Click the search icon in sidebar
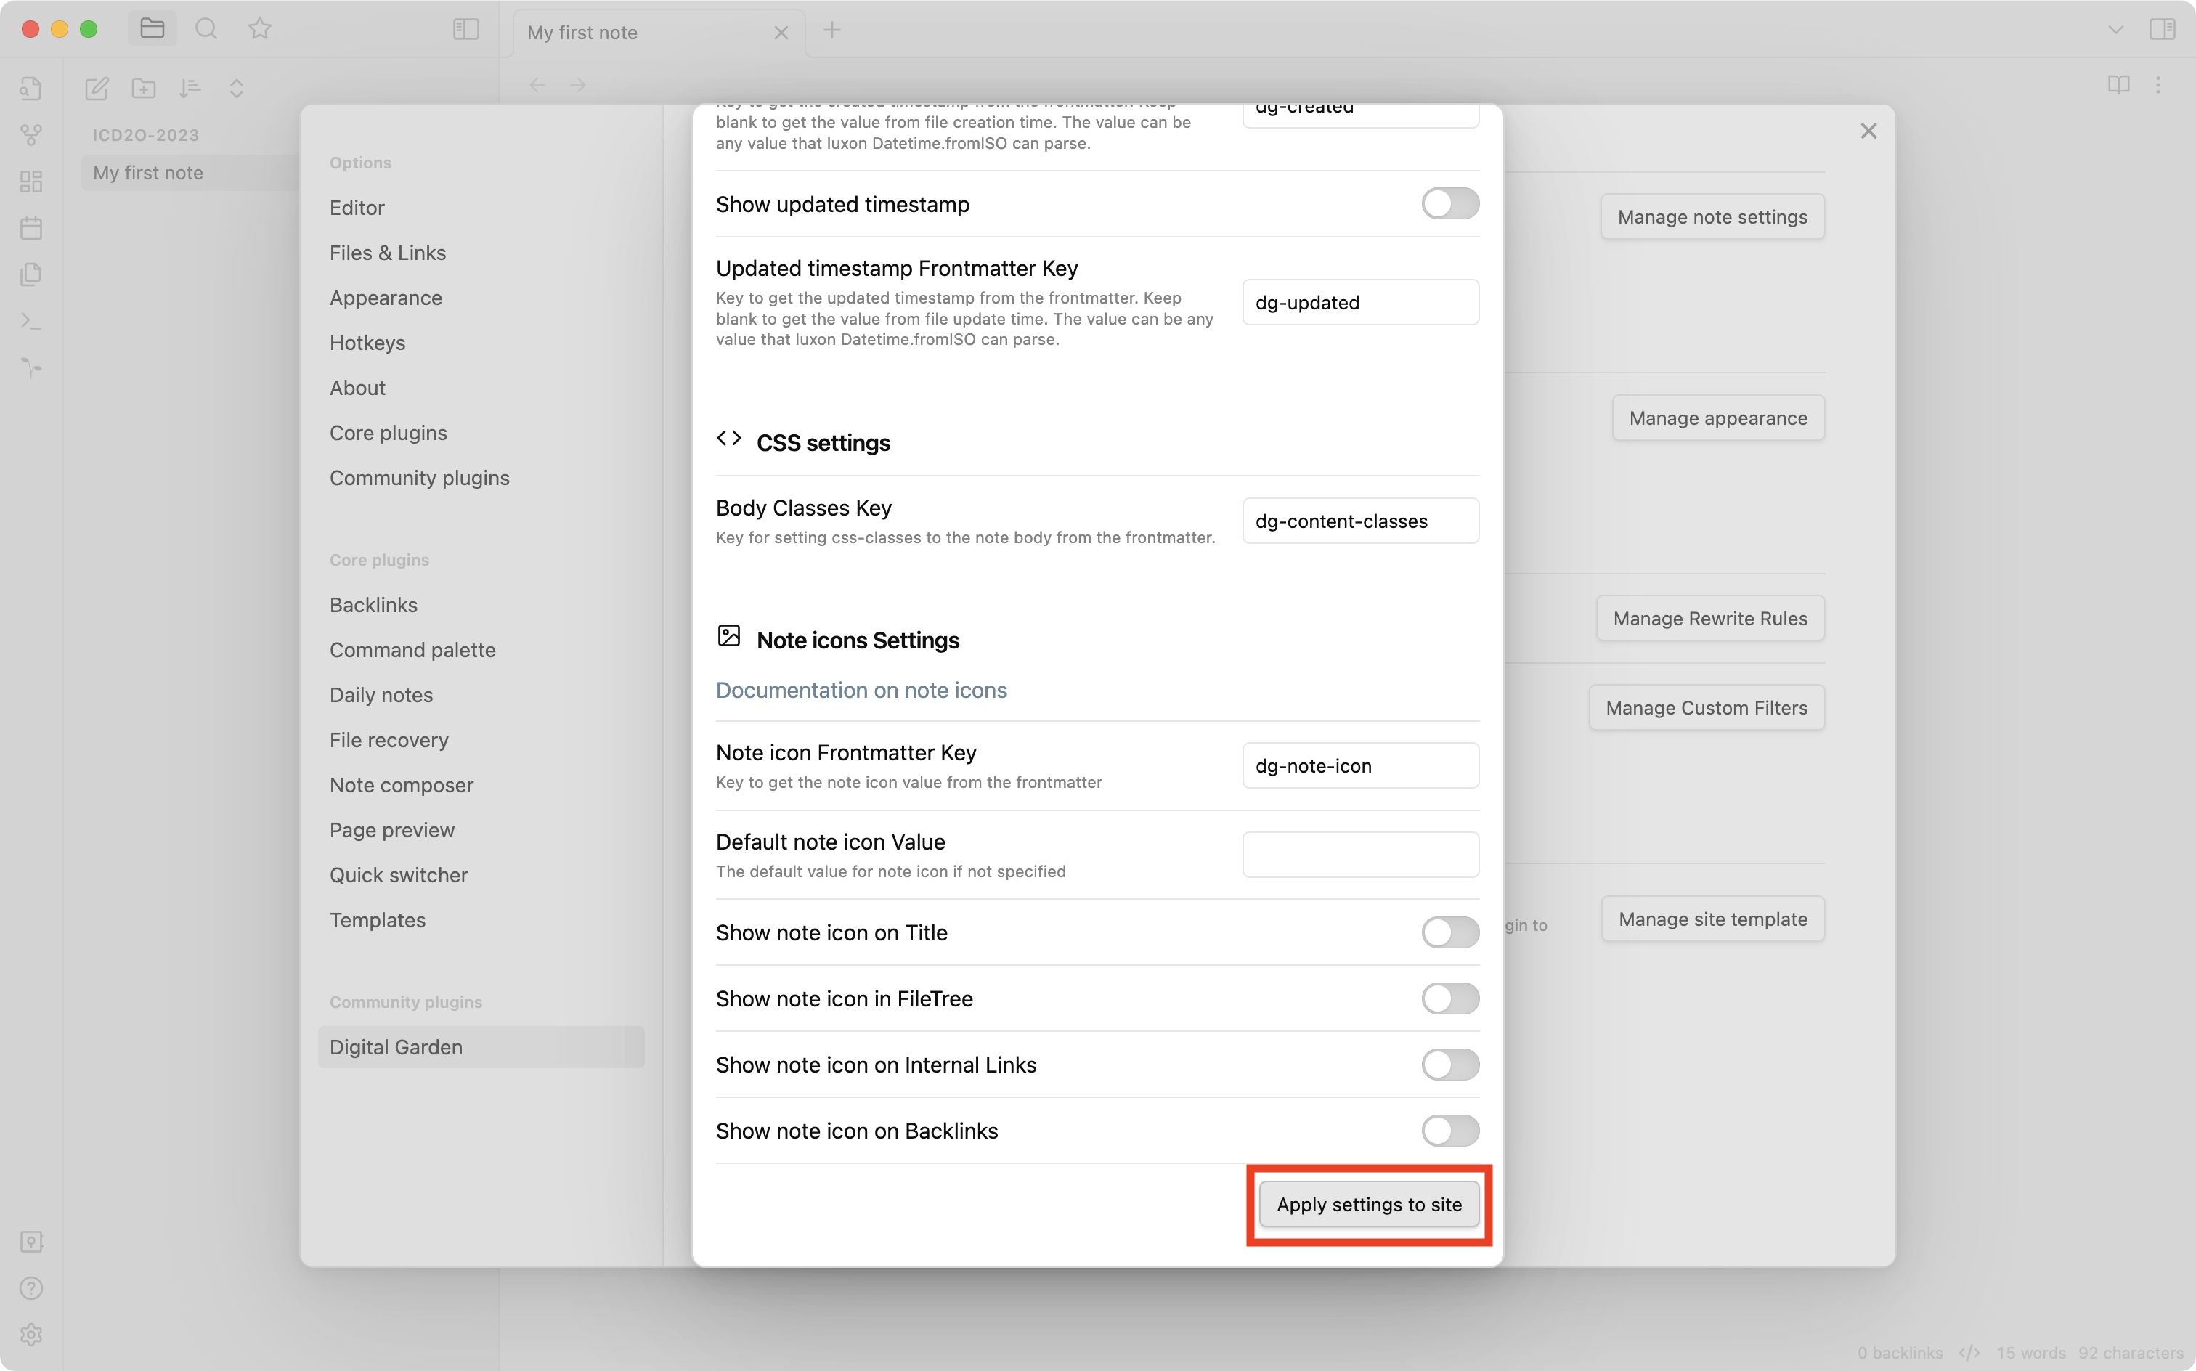2196x1371 pixels. point(206,27)
